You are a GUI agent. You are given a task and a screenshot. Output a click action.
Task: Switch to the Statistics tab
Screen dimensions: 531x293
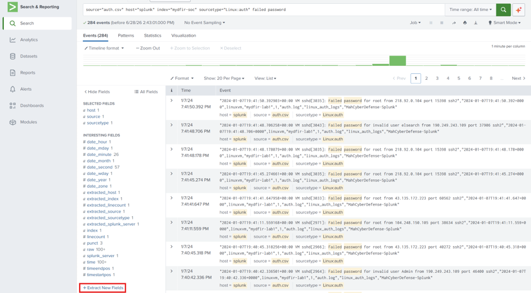152,35
